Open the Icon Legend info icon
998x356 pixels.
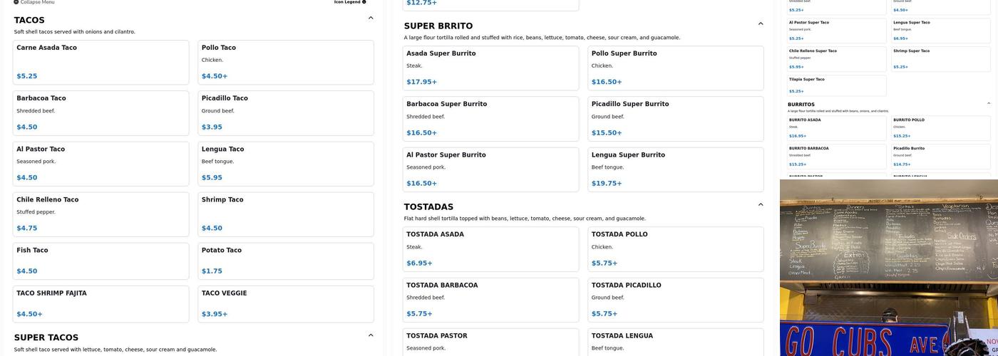[x=364, y=2]
